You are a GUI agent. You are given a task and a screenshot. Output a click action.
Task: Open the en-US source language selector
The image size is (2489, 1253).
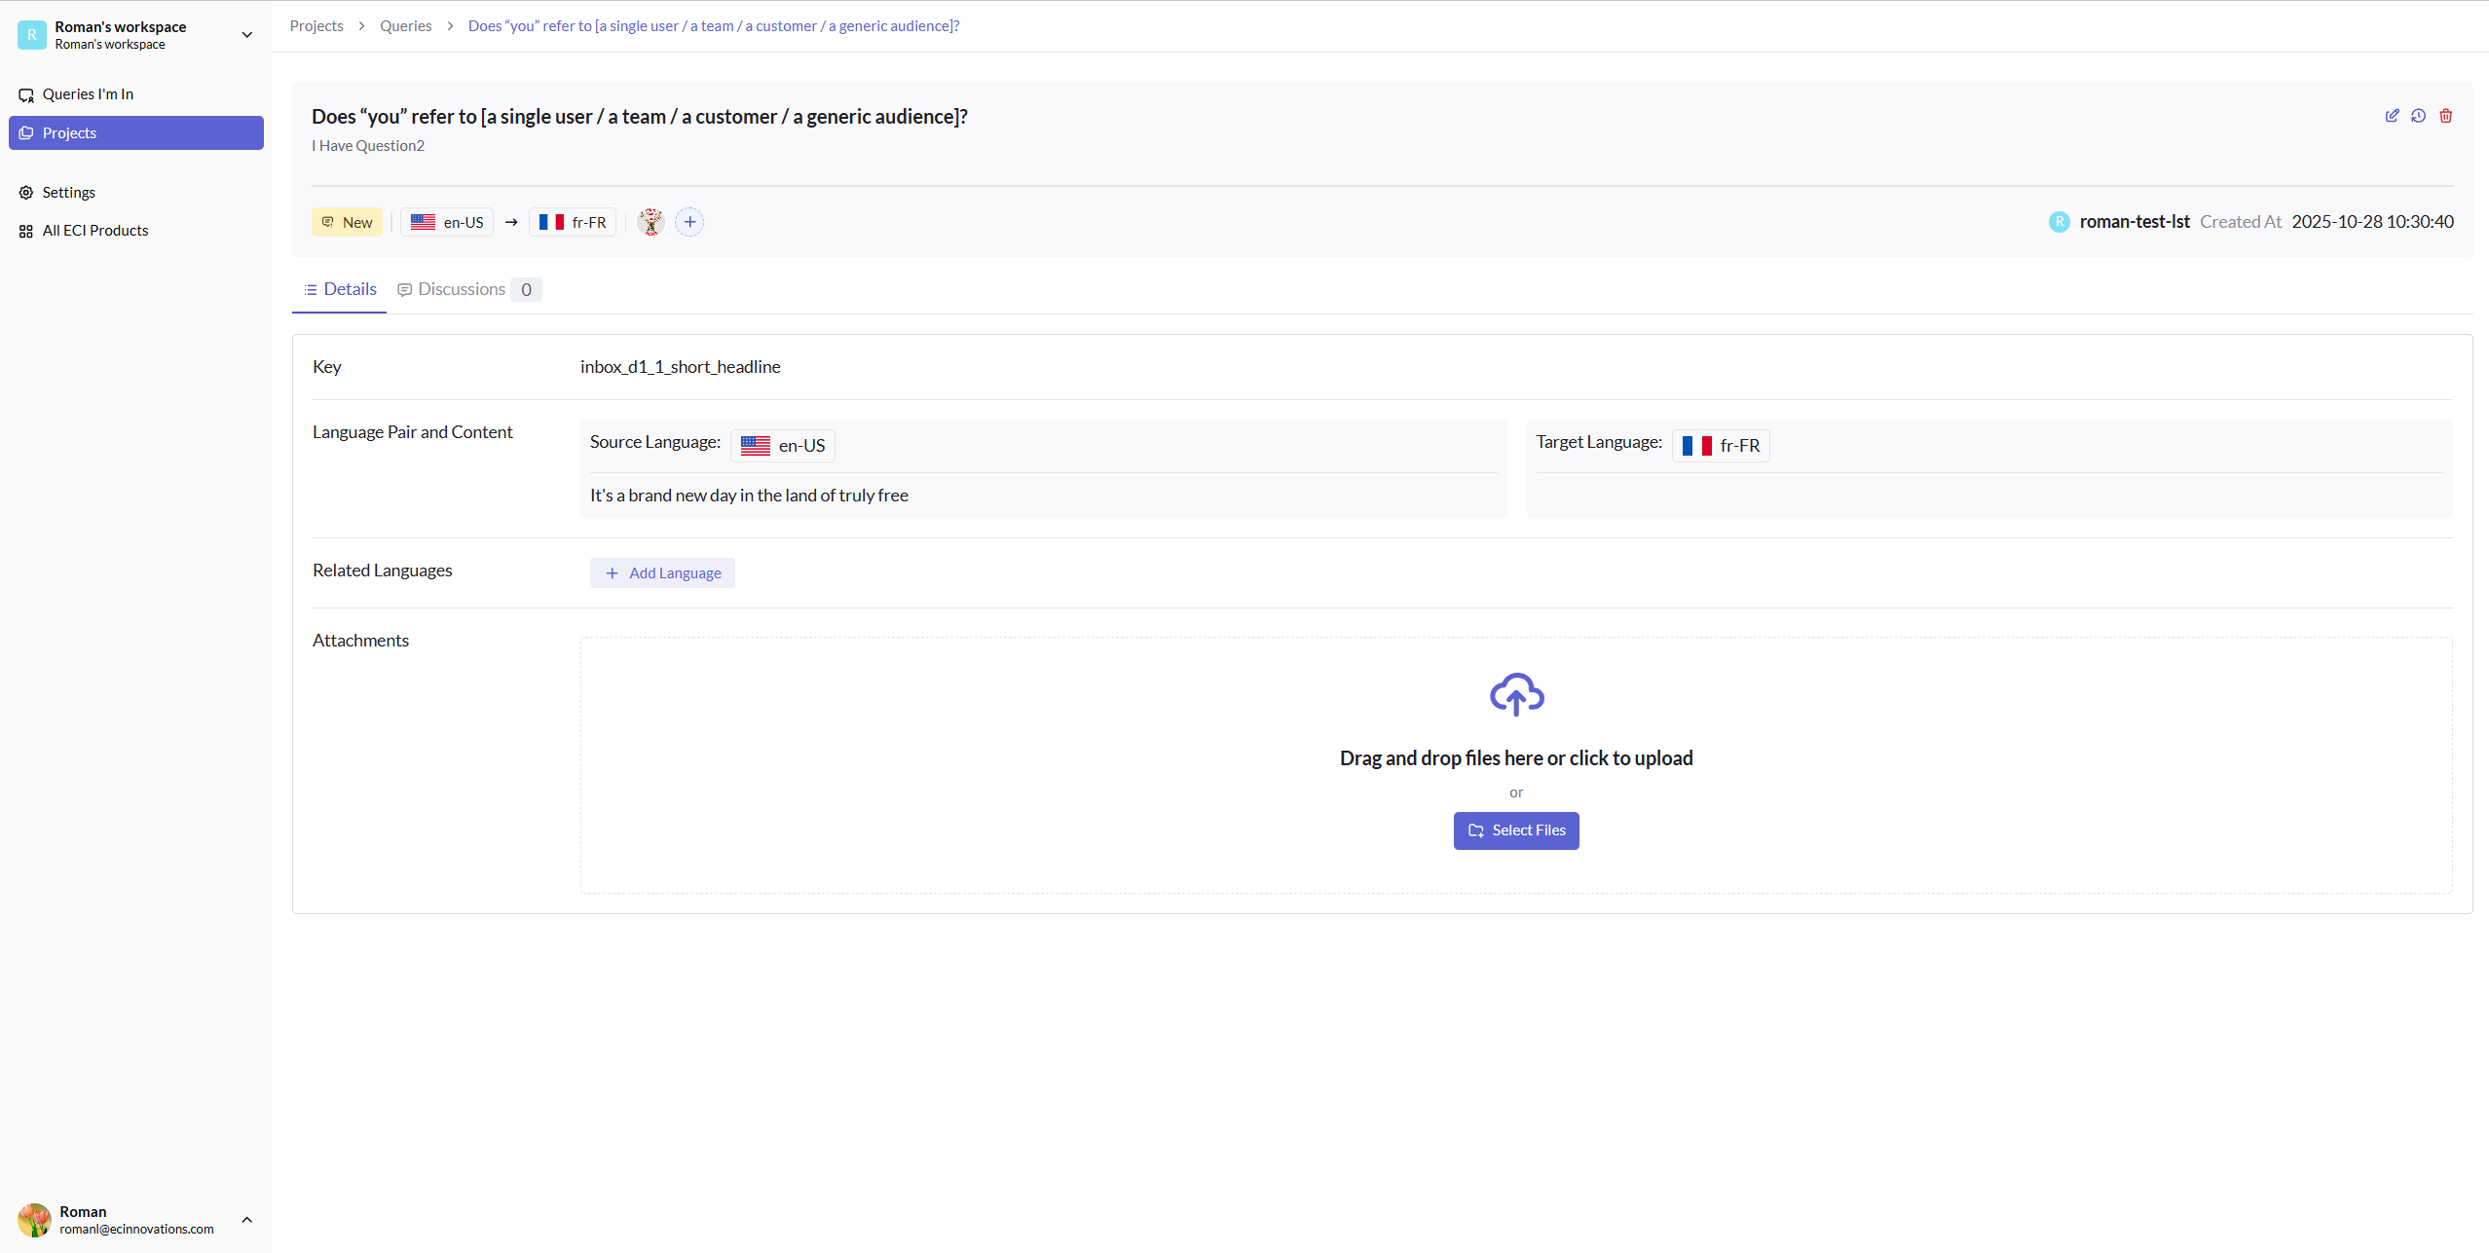[x=782, y=445]
